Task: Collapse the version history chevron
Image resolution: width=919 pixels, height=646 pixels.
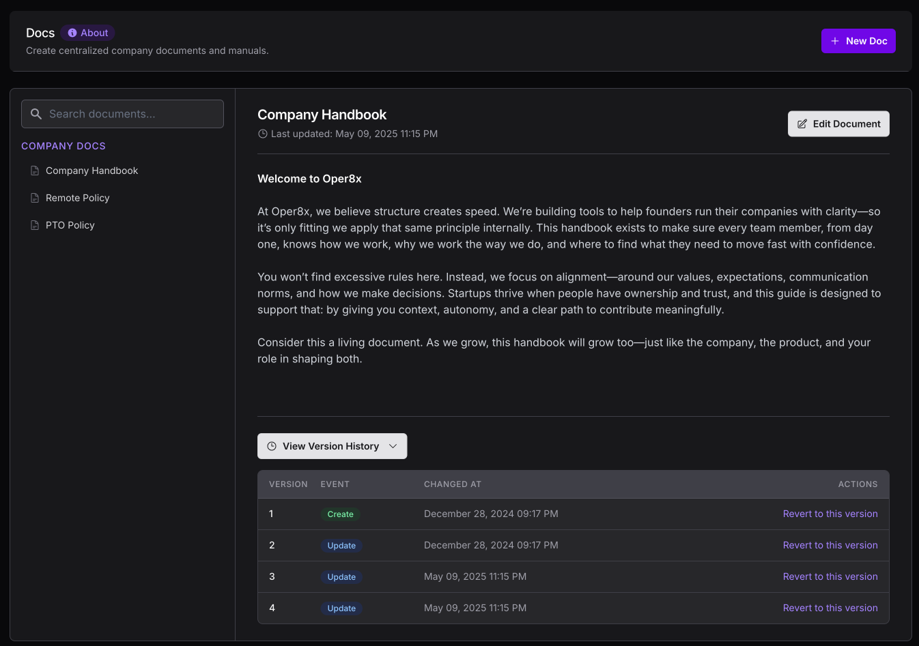Action: point(393,446)
